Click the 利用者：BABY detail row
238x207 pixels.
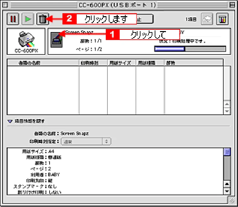pyautogui.click(x=45, y=175)
